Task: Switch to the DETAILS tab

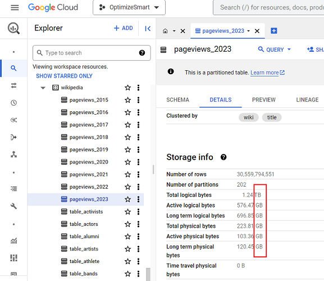Action: click(x=221, y=100)
